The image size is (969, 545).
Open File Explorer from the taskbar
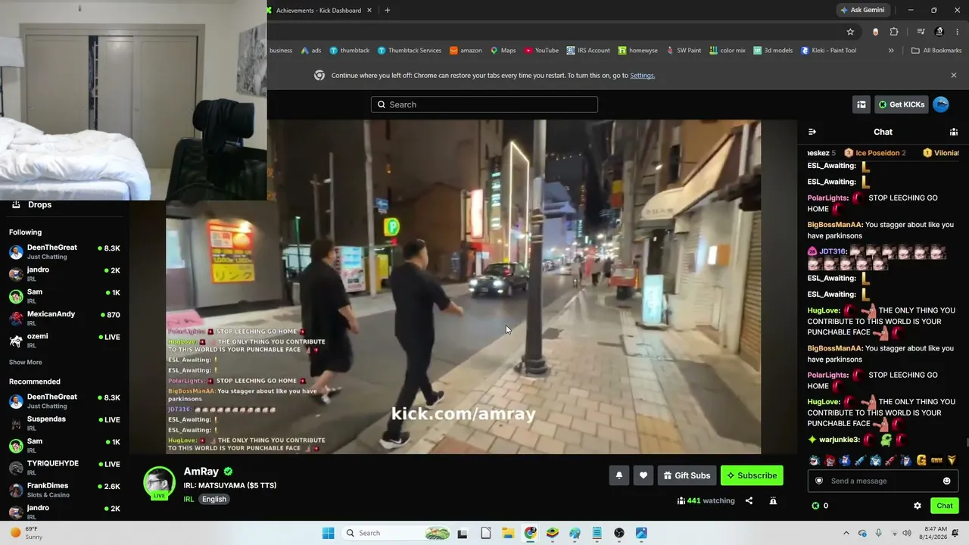[x=508, y=533]
